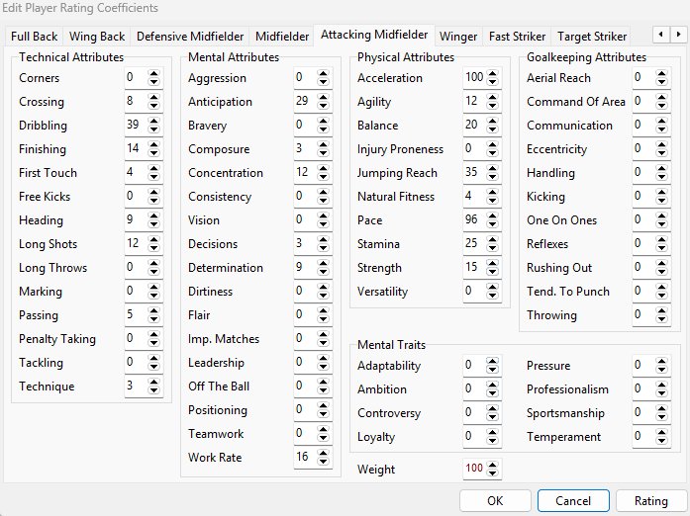
Task: Click the Cancel button
Action: [573, 501]
